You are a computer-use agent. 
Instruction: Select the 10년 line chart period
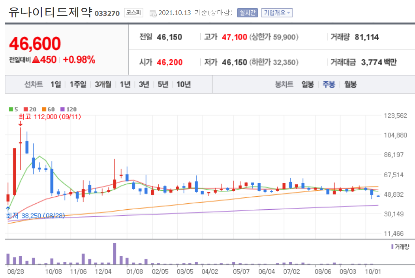coord(184,85)
